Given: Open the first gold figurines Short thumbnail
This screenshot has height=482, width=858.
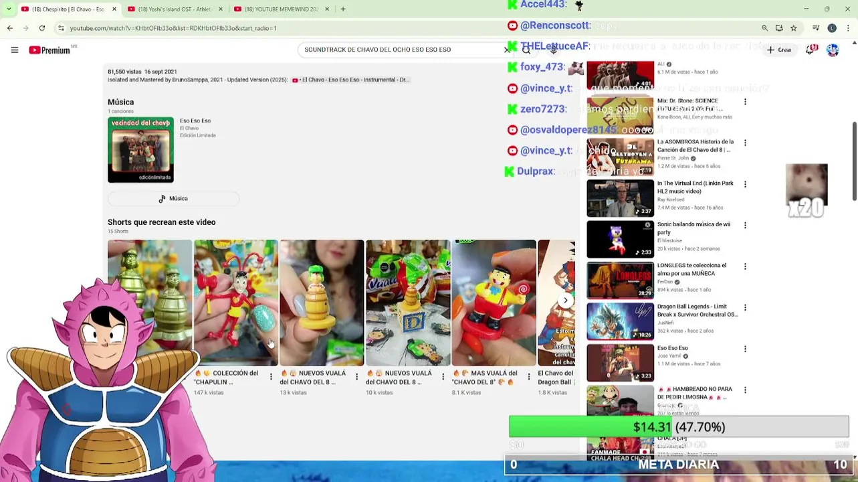Looking at the screenshot, I should coord(150,303).
